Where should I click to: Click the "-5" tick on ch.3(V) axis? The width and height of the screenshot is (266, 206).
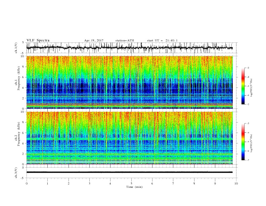pyautogui.click(x=23, y=178)
